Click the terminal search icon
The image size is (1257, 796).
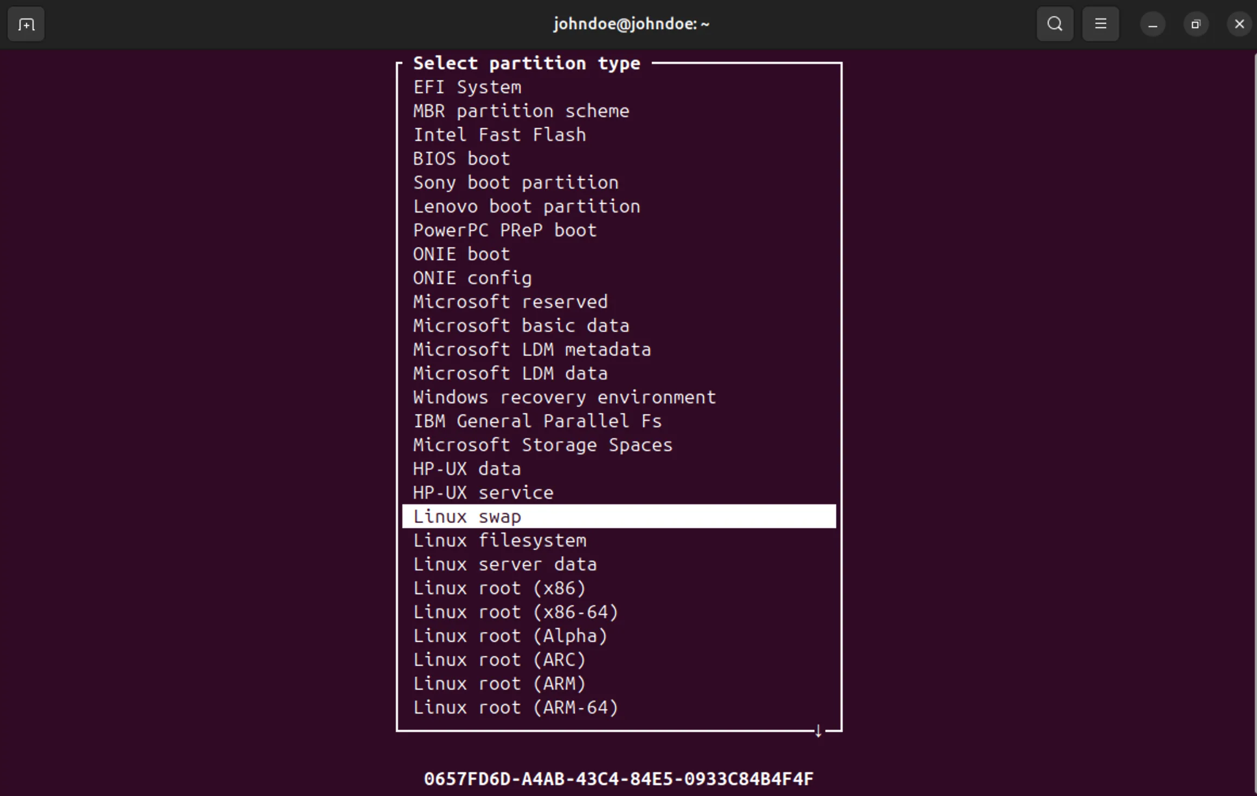(x=1055, y=24)
